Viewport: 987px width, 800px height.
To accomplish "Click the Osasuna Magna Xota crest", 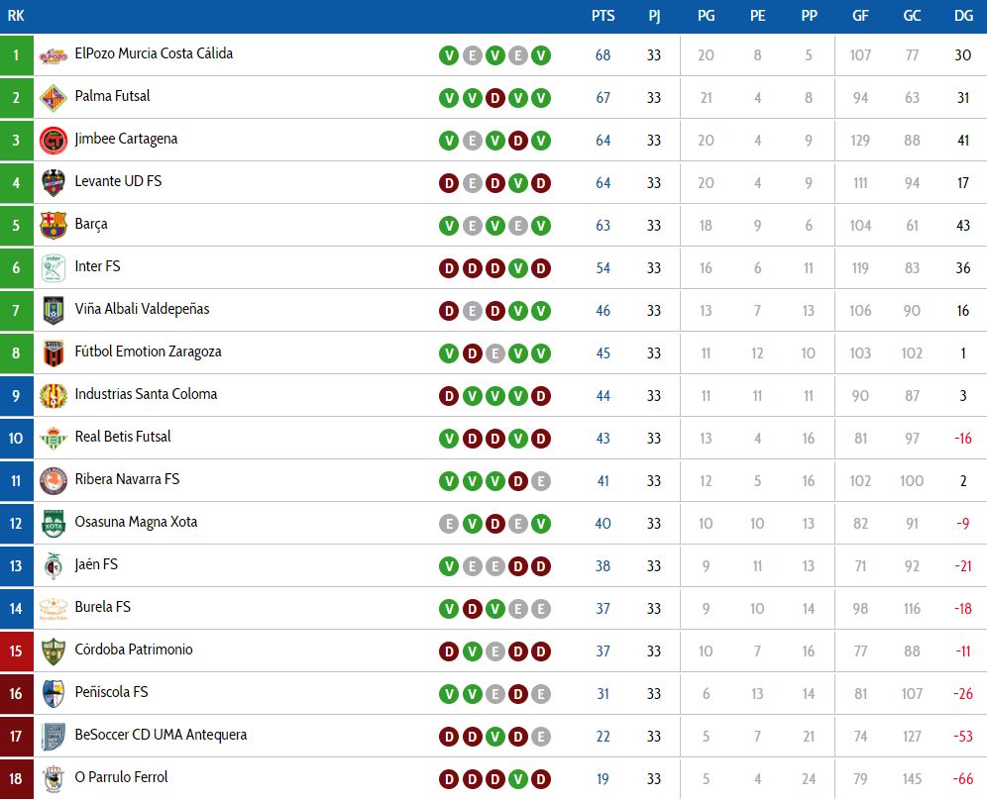I will pyautogui.click(x=54, y=524).
